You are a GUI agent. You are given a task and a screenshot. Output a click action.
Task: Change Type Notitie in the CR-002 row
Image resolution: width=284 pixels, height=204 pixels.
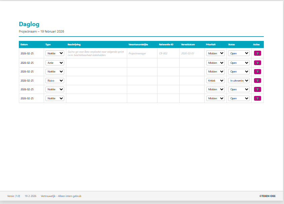coord(55,53)
